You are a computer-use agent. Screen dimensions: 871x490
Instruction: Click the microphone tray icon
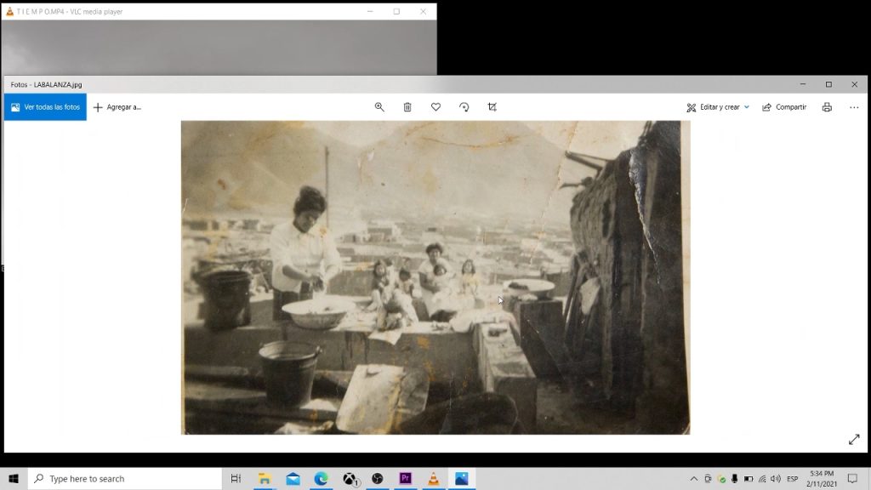click(x=734, y=478)
